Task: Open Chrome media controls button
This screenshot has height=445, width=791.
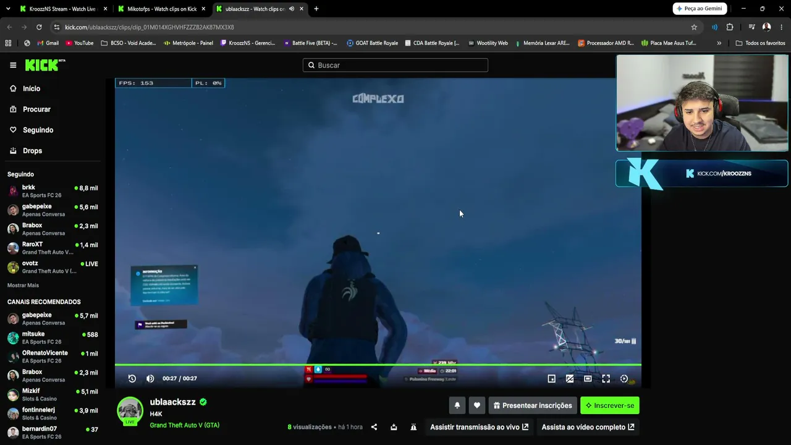Action: (x=751, y=27)
